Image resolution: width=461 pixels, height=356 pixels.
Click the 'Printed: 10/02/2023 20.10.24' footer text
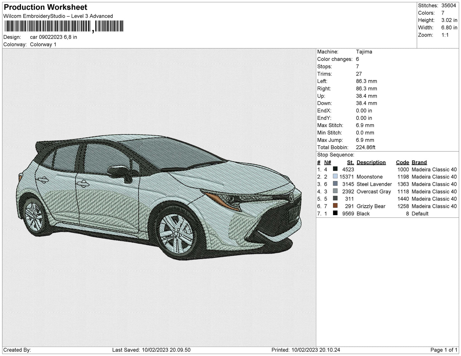pos(306,350)
